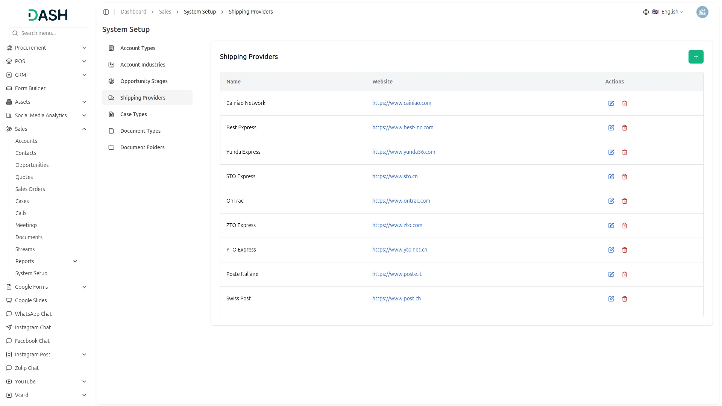Collapse the Sales menu
Screen dimensions: 722x406
pos(47,129)
